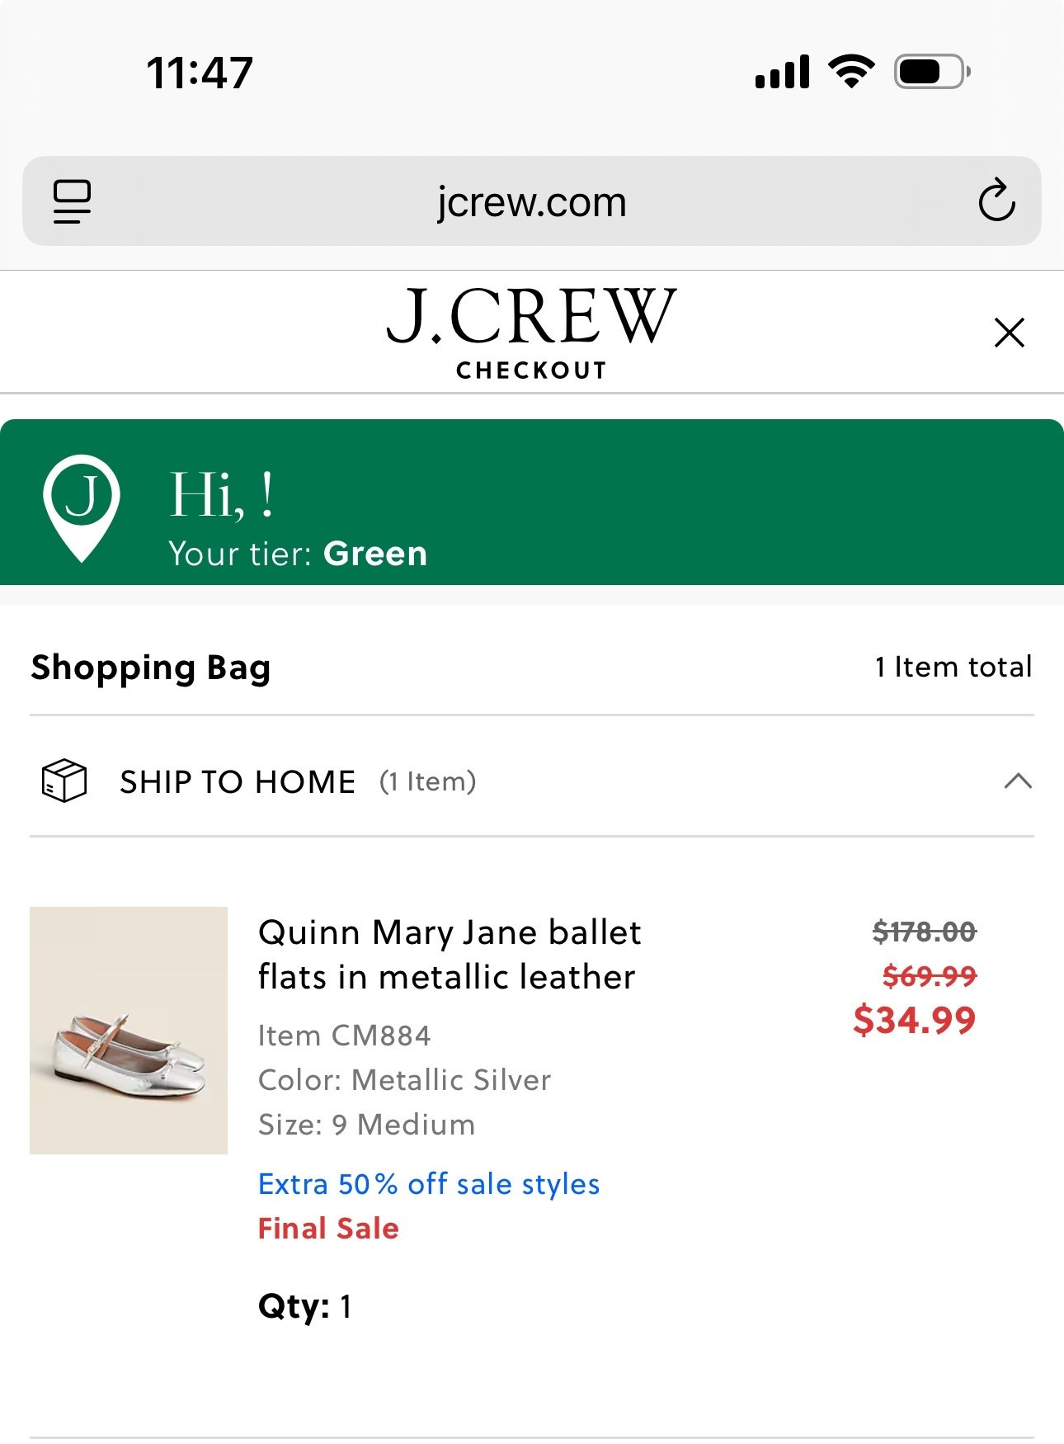The image size is (1064, 1444).
Task: Tap the 11:47 clock in status bar
Action: click(x=200, y=73)
